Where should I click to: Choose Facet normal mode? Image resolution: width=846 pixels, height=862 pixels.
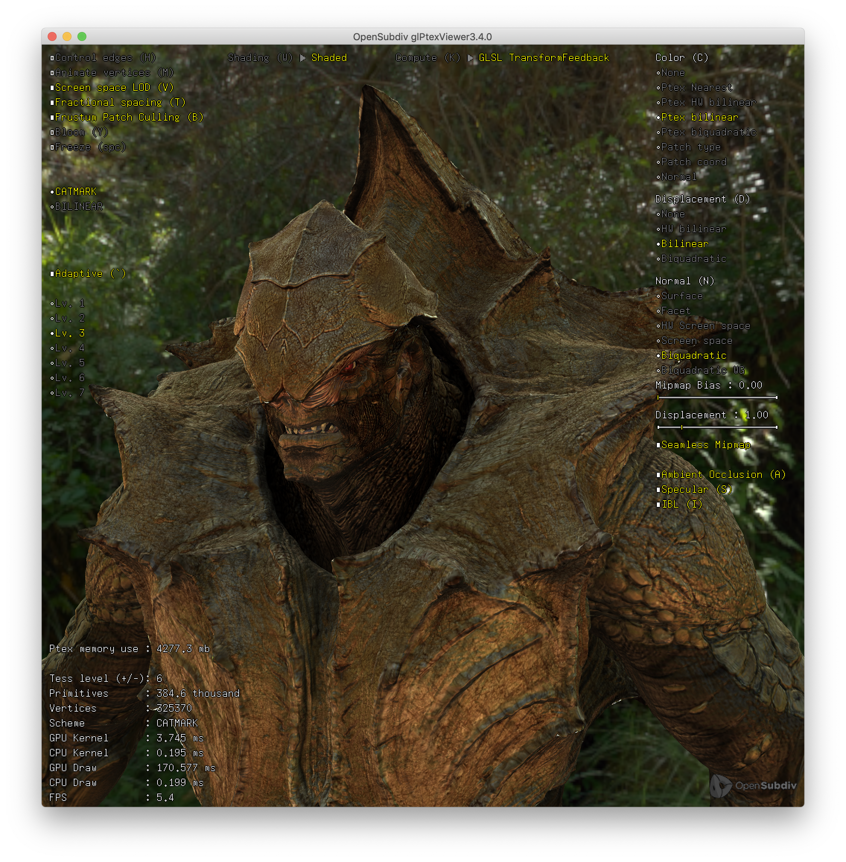(x=675, y=311)
